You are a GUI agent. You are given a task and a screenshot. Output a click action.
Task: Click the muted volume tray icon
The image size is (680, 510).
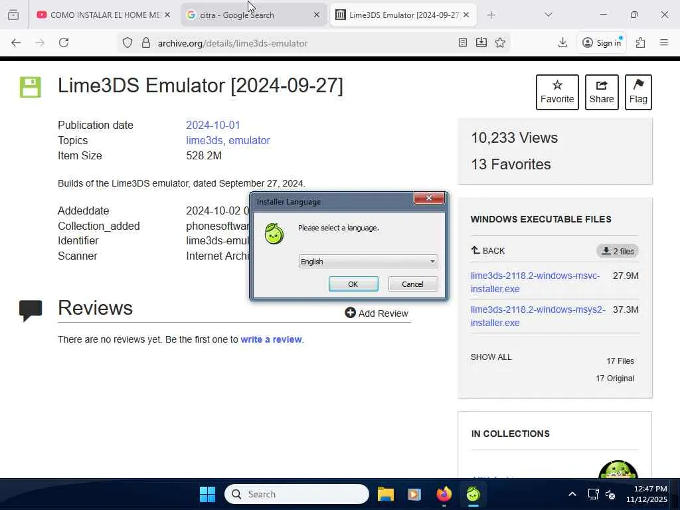pos(610,494)
